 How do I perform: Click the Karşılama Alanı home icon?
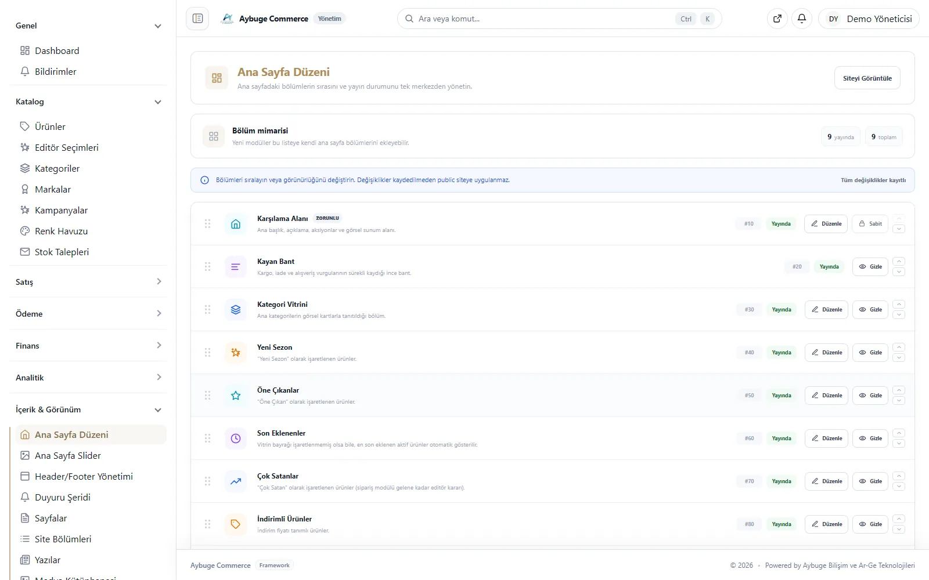236,224
